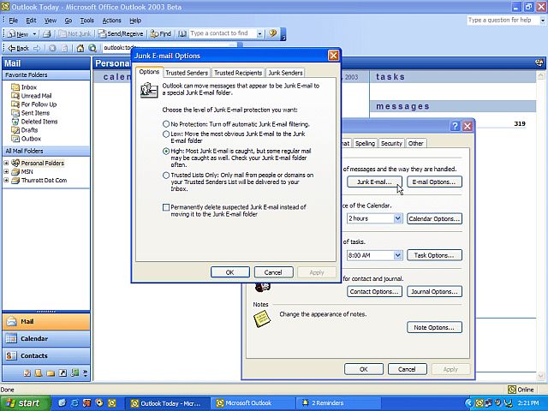Open the 2 Reminders taskbar item

click(337, 403)
